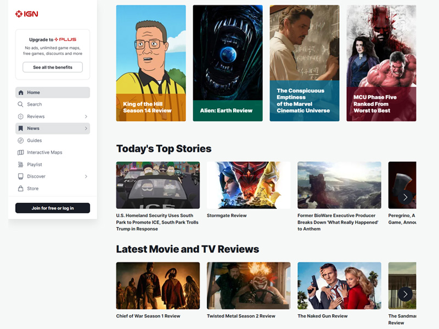
Task: Expand the Reviews submenu chevron
Action: (86, 117)
